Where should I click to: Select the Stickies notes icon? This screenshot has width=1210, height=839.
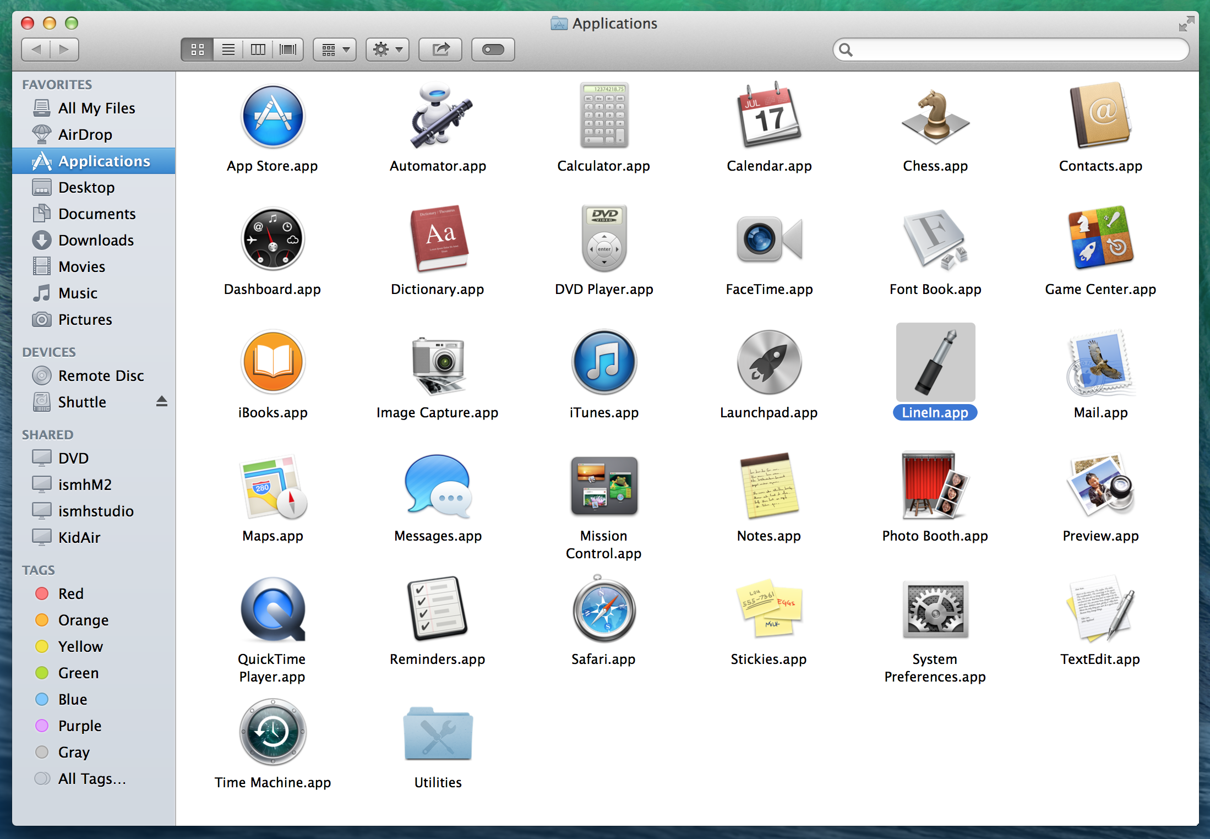pyautogui.click(x=769, y=608)
